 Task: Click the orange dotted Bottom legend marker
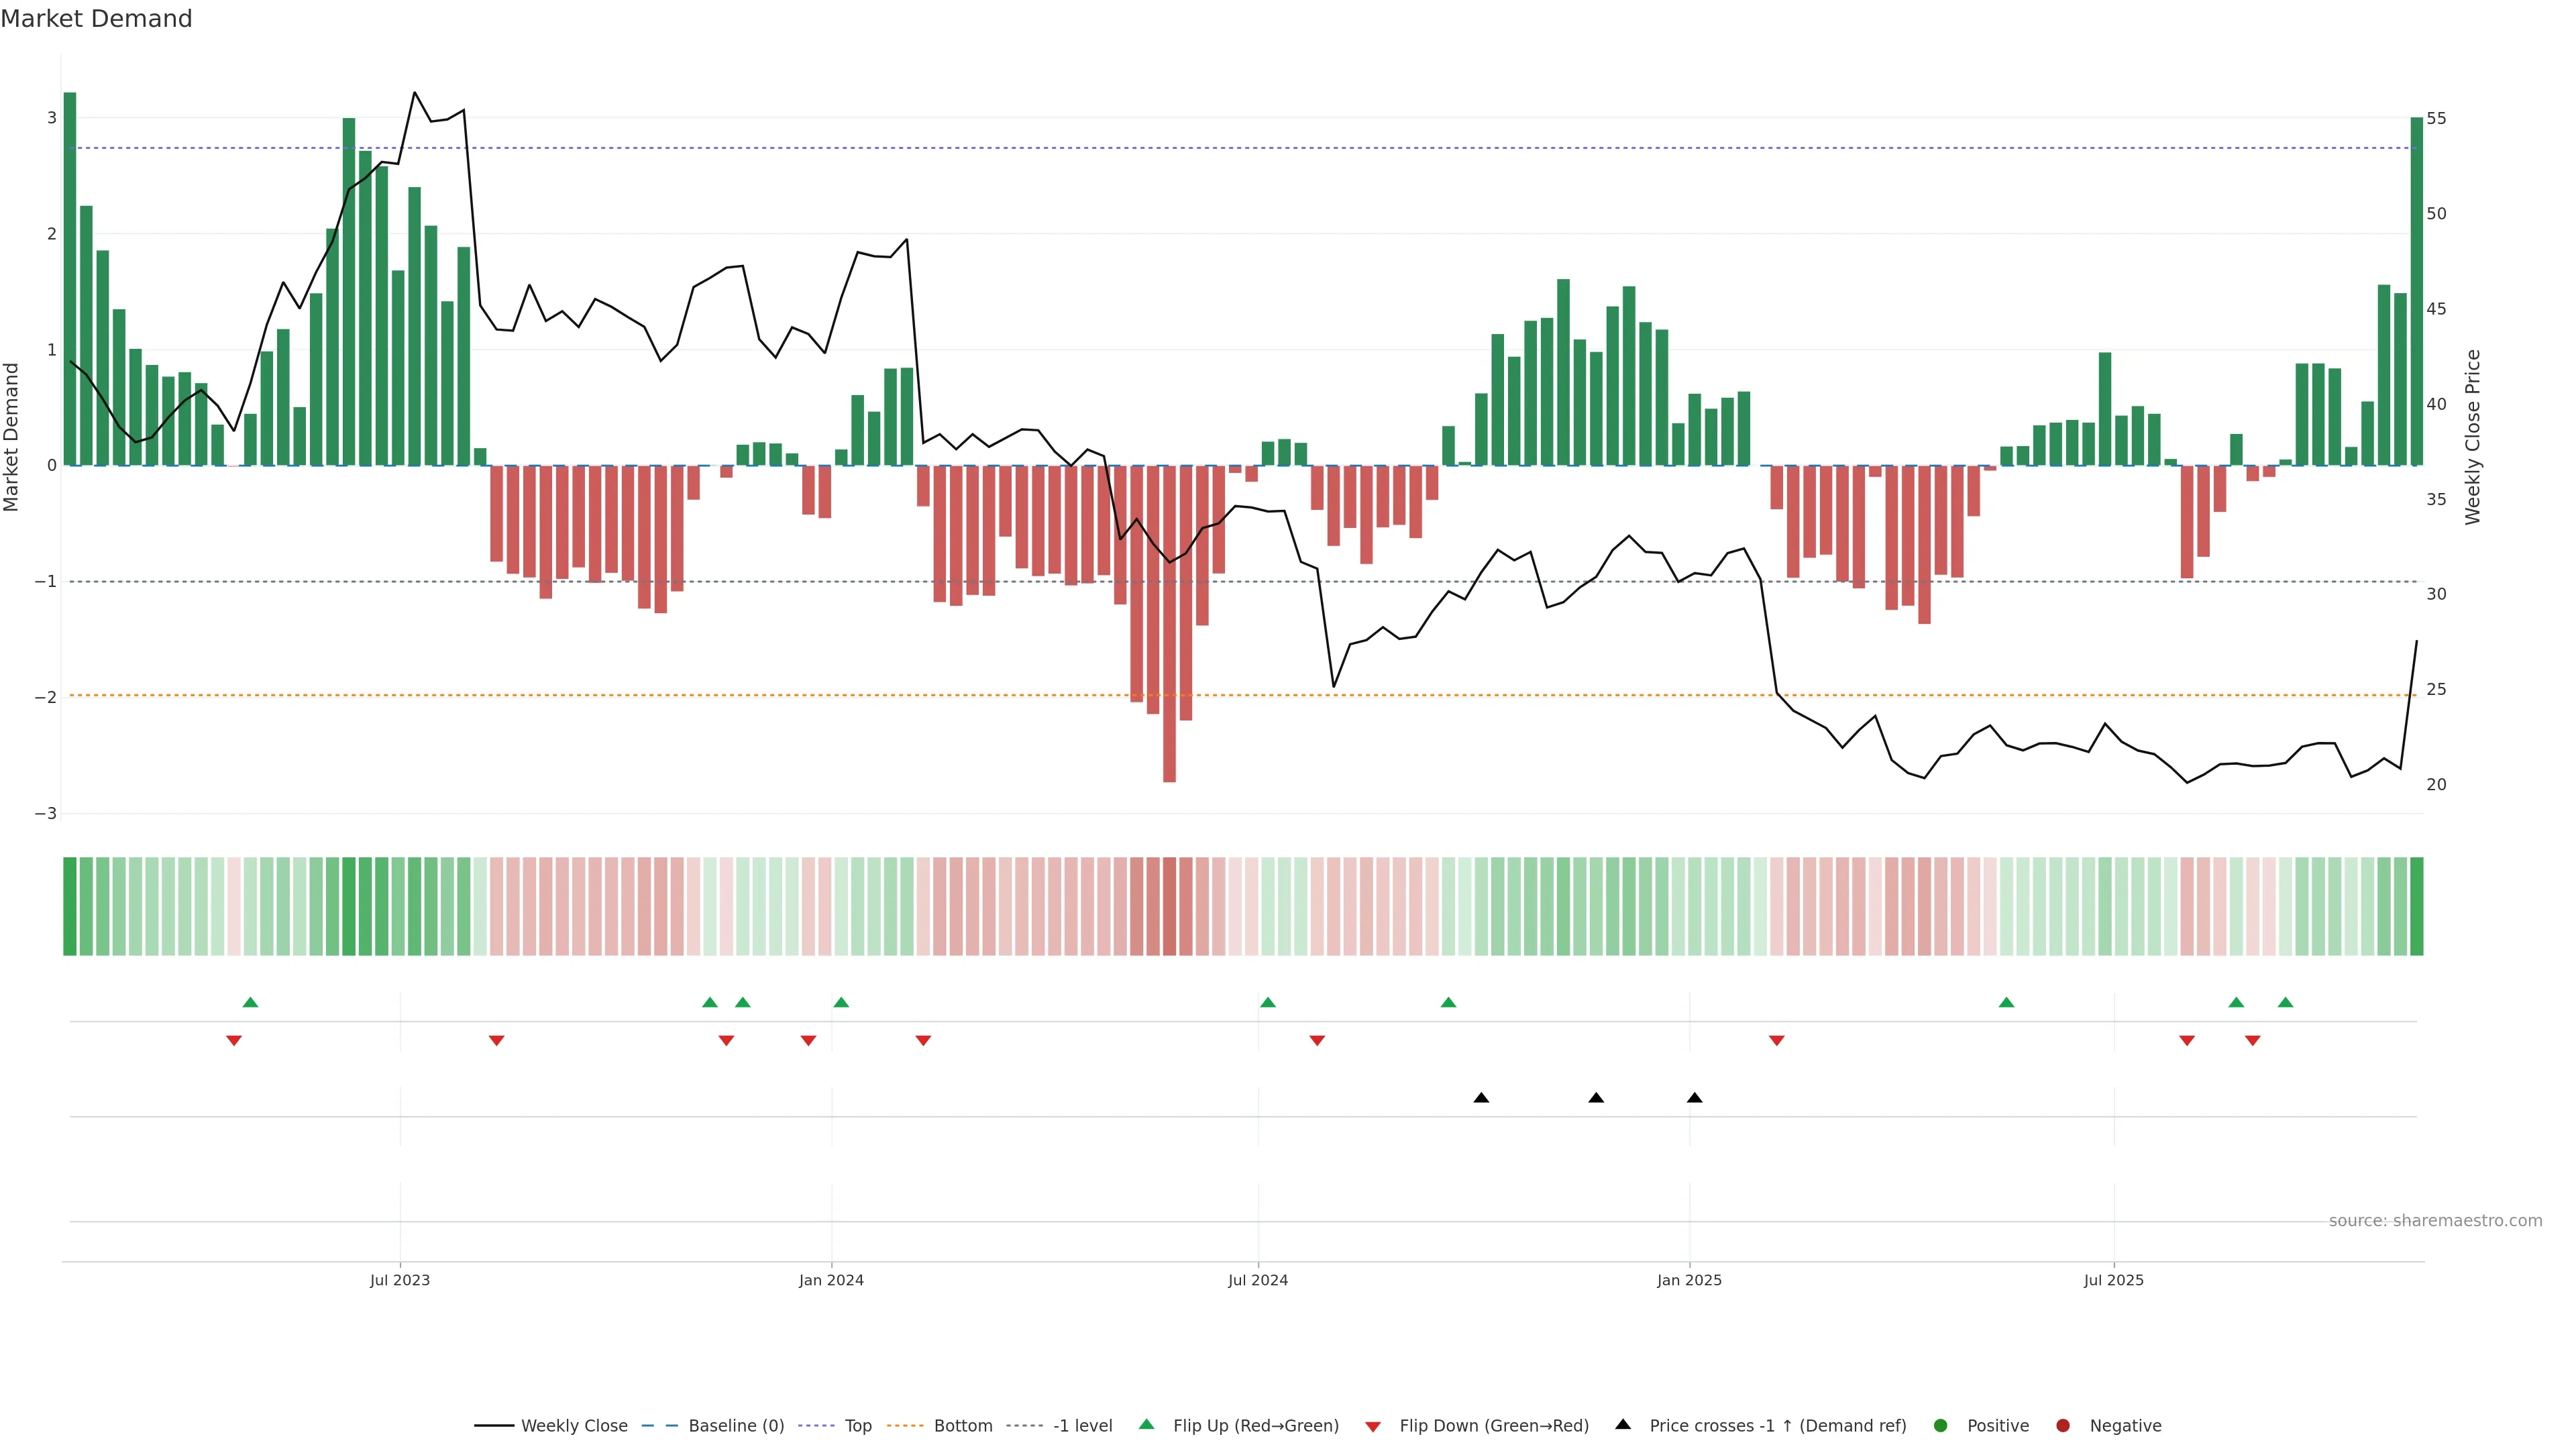904,1425
